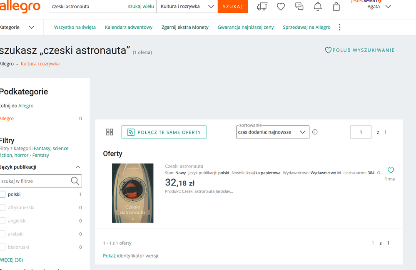
Task: Collapse the Język publikacji filter section
Action: 78,167
